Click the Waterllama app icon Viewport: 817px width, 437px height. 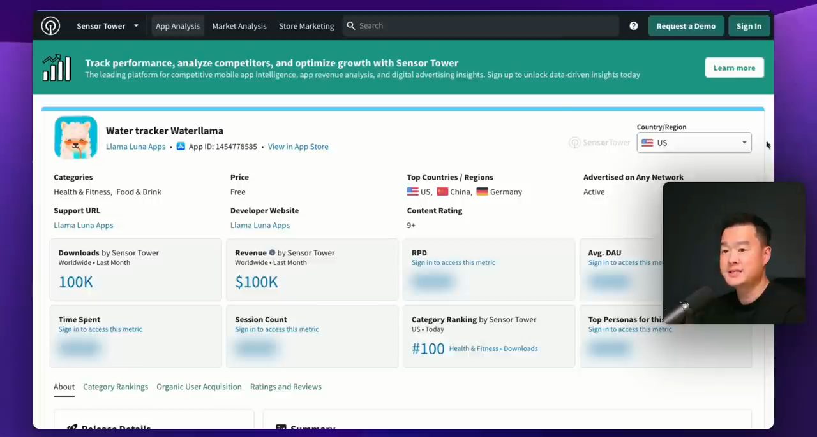76,137
